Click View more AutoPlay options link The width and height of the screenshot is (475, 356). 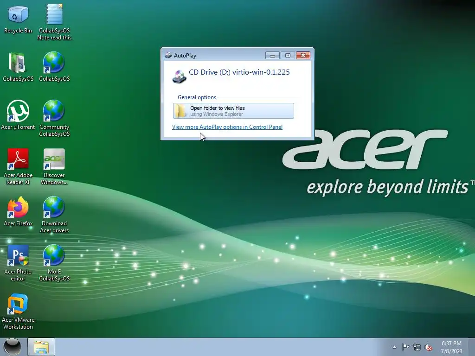(x=227, y=127)
